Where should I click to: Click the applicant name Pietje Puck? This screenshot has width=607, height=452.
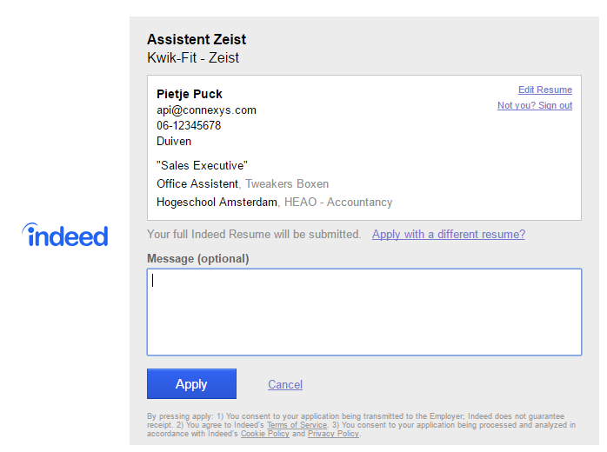point(190,94)
